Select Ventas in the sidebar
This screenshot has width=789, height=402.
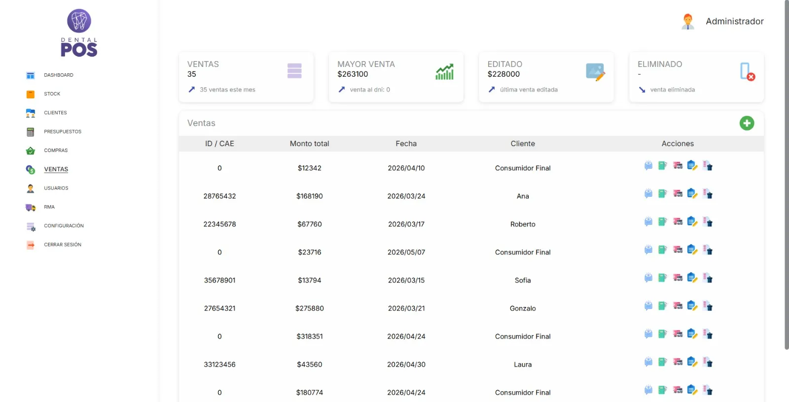[56, 169]
